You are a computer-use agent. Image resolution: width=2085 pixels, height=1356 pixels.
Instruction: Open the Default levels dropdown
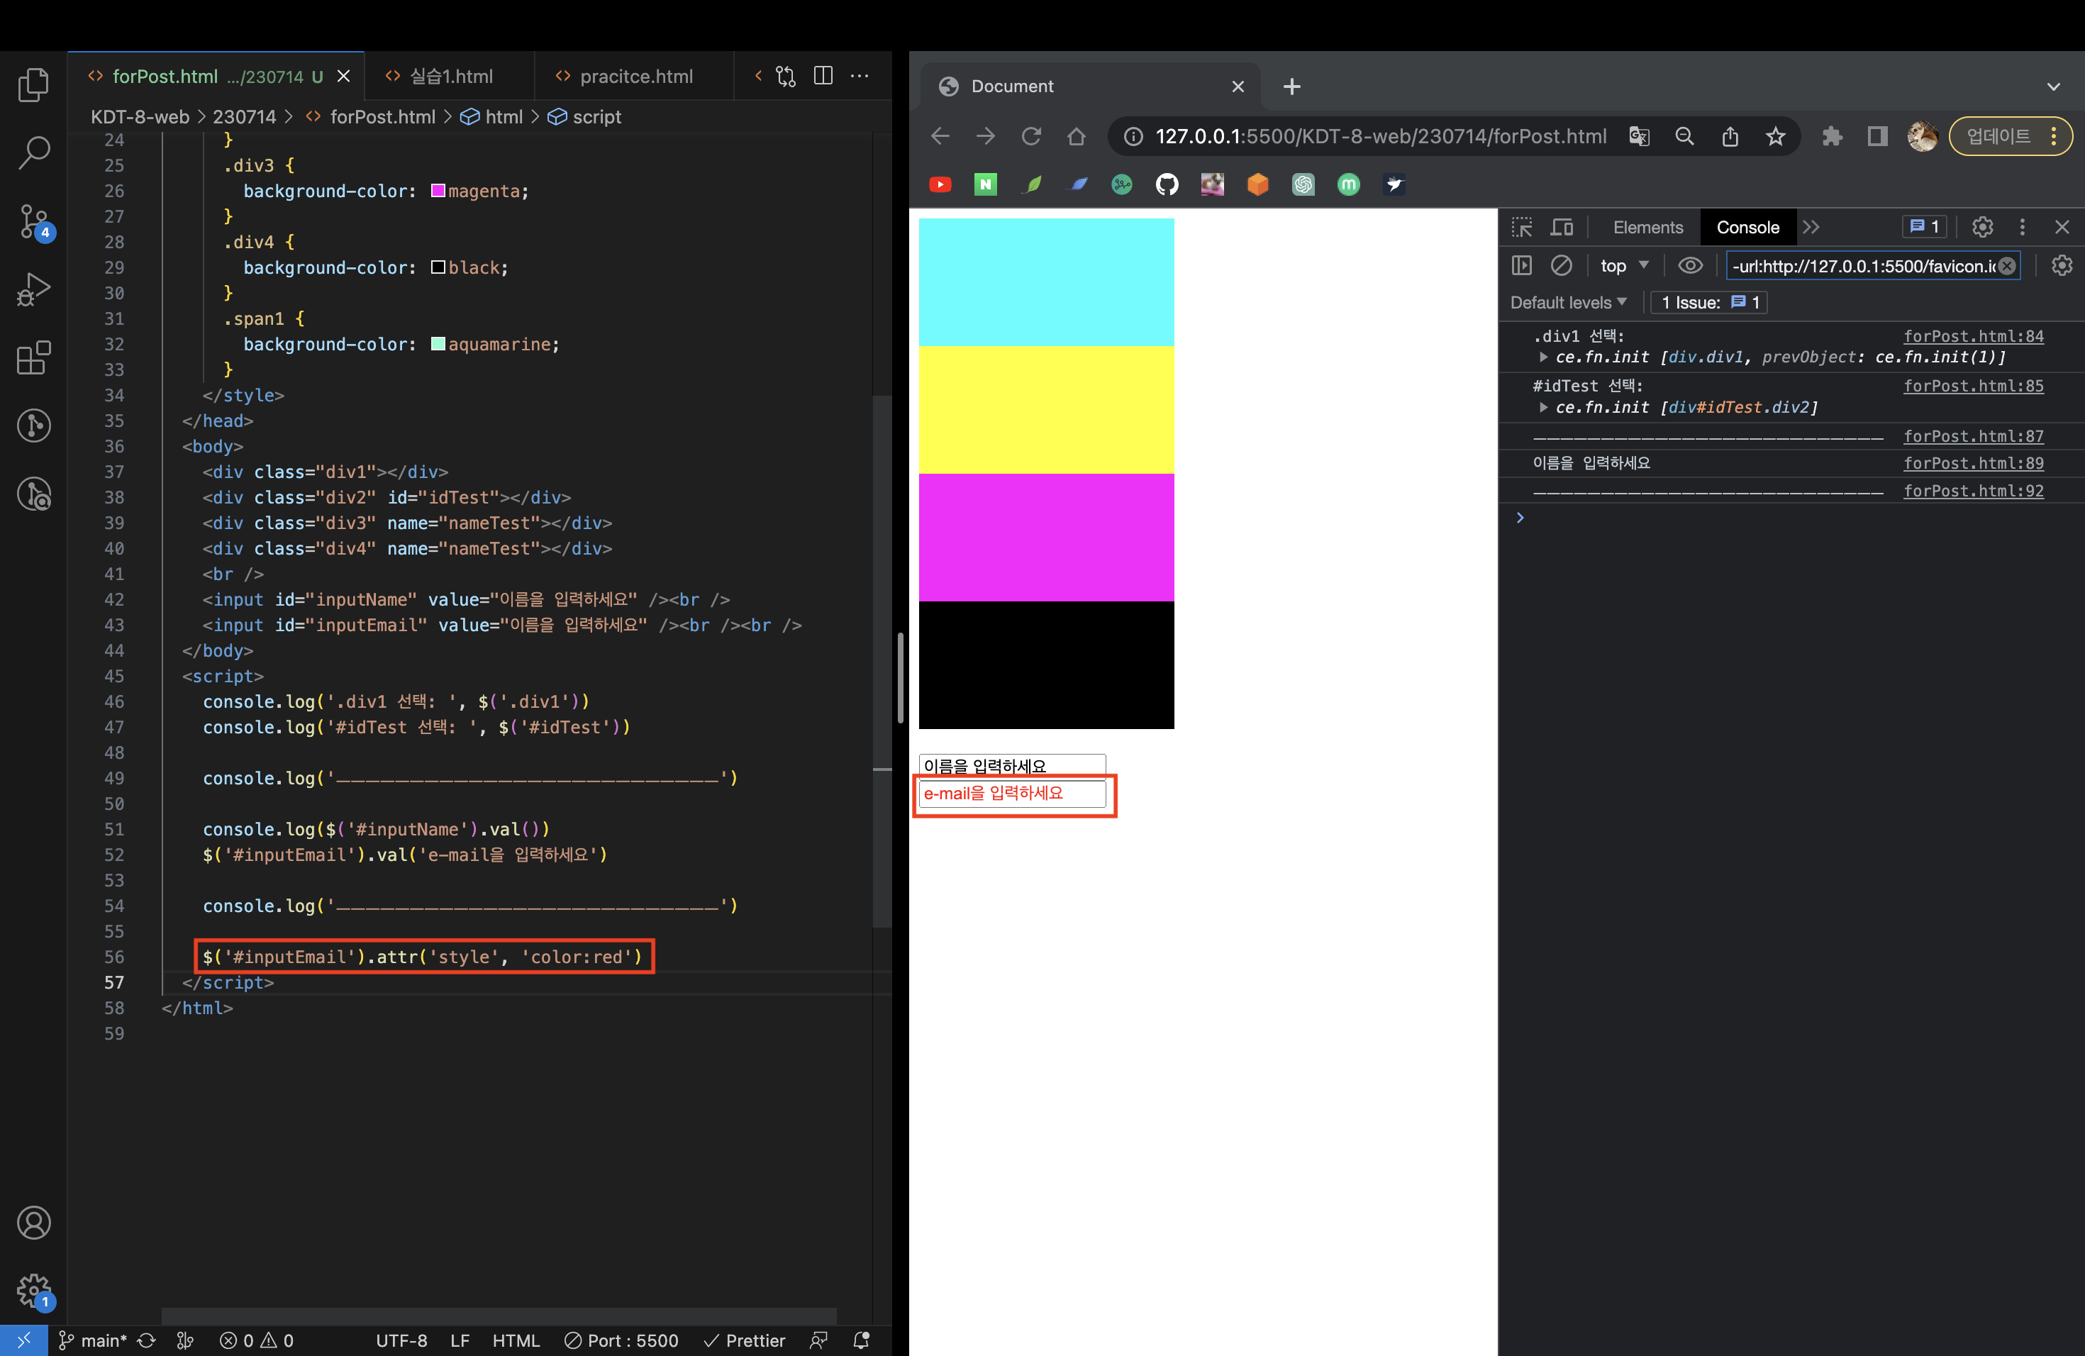point(1568,302)
